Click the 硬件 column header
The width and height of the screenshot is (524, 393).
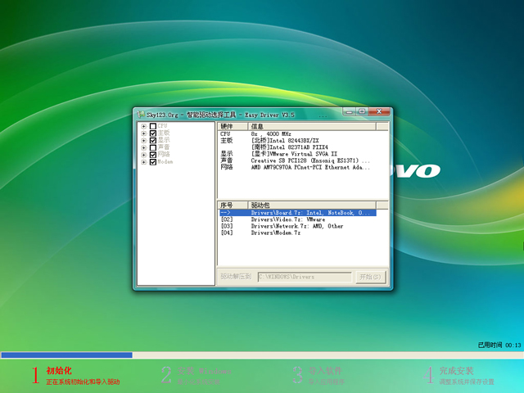tap(233, 126)
